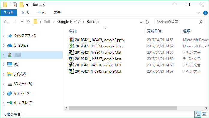209x118 pixels.
Task: Open the address bar history dropdown
Action: click(141, 22)
